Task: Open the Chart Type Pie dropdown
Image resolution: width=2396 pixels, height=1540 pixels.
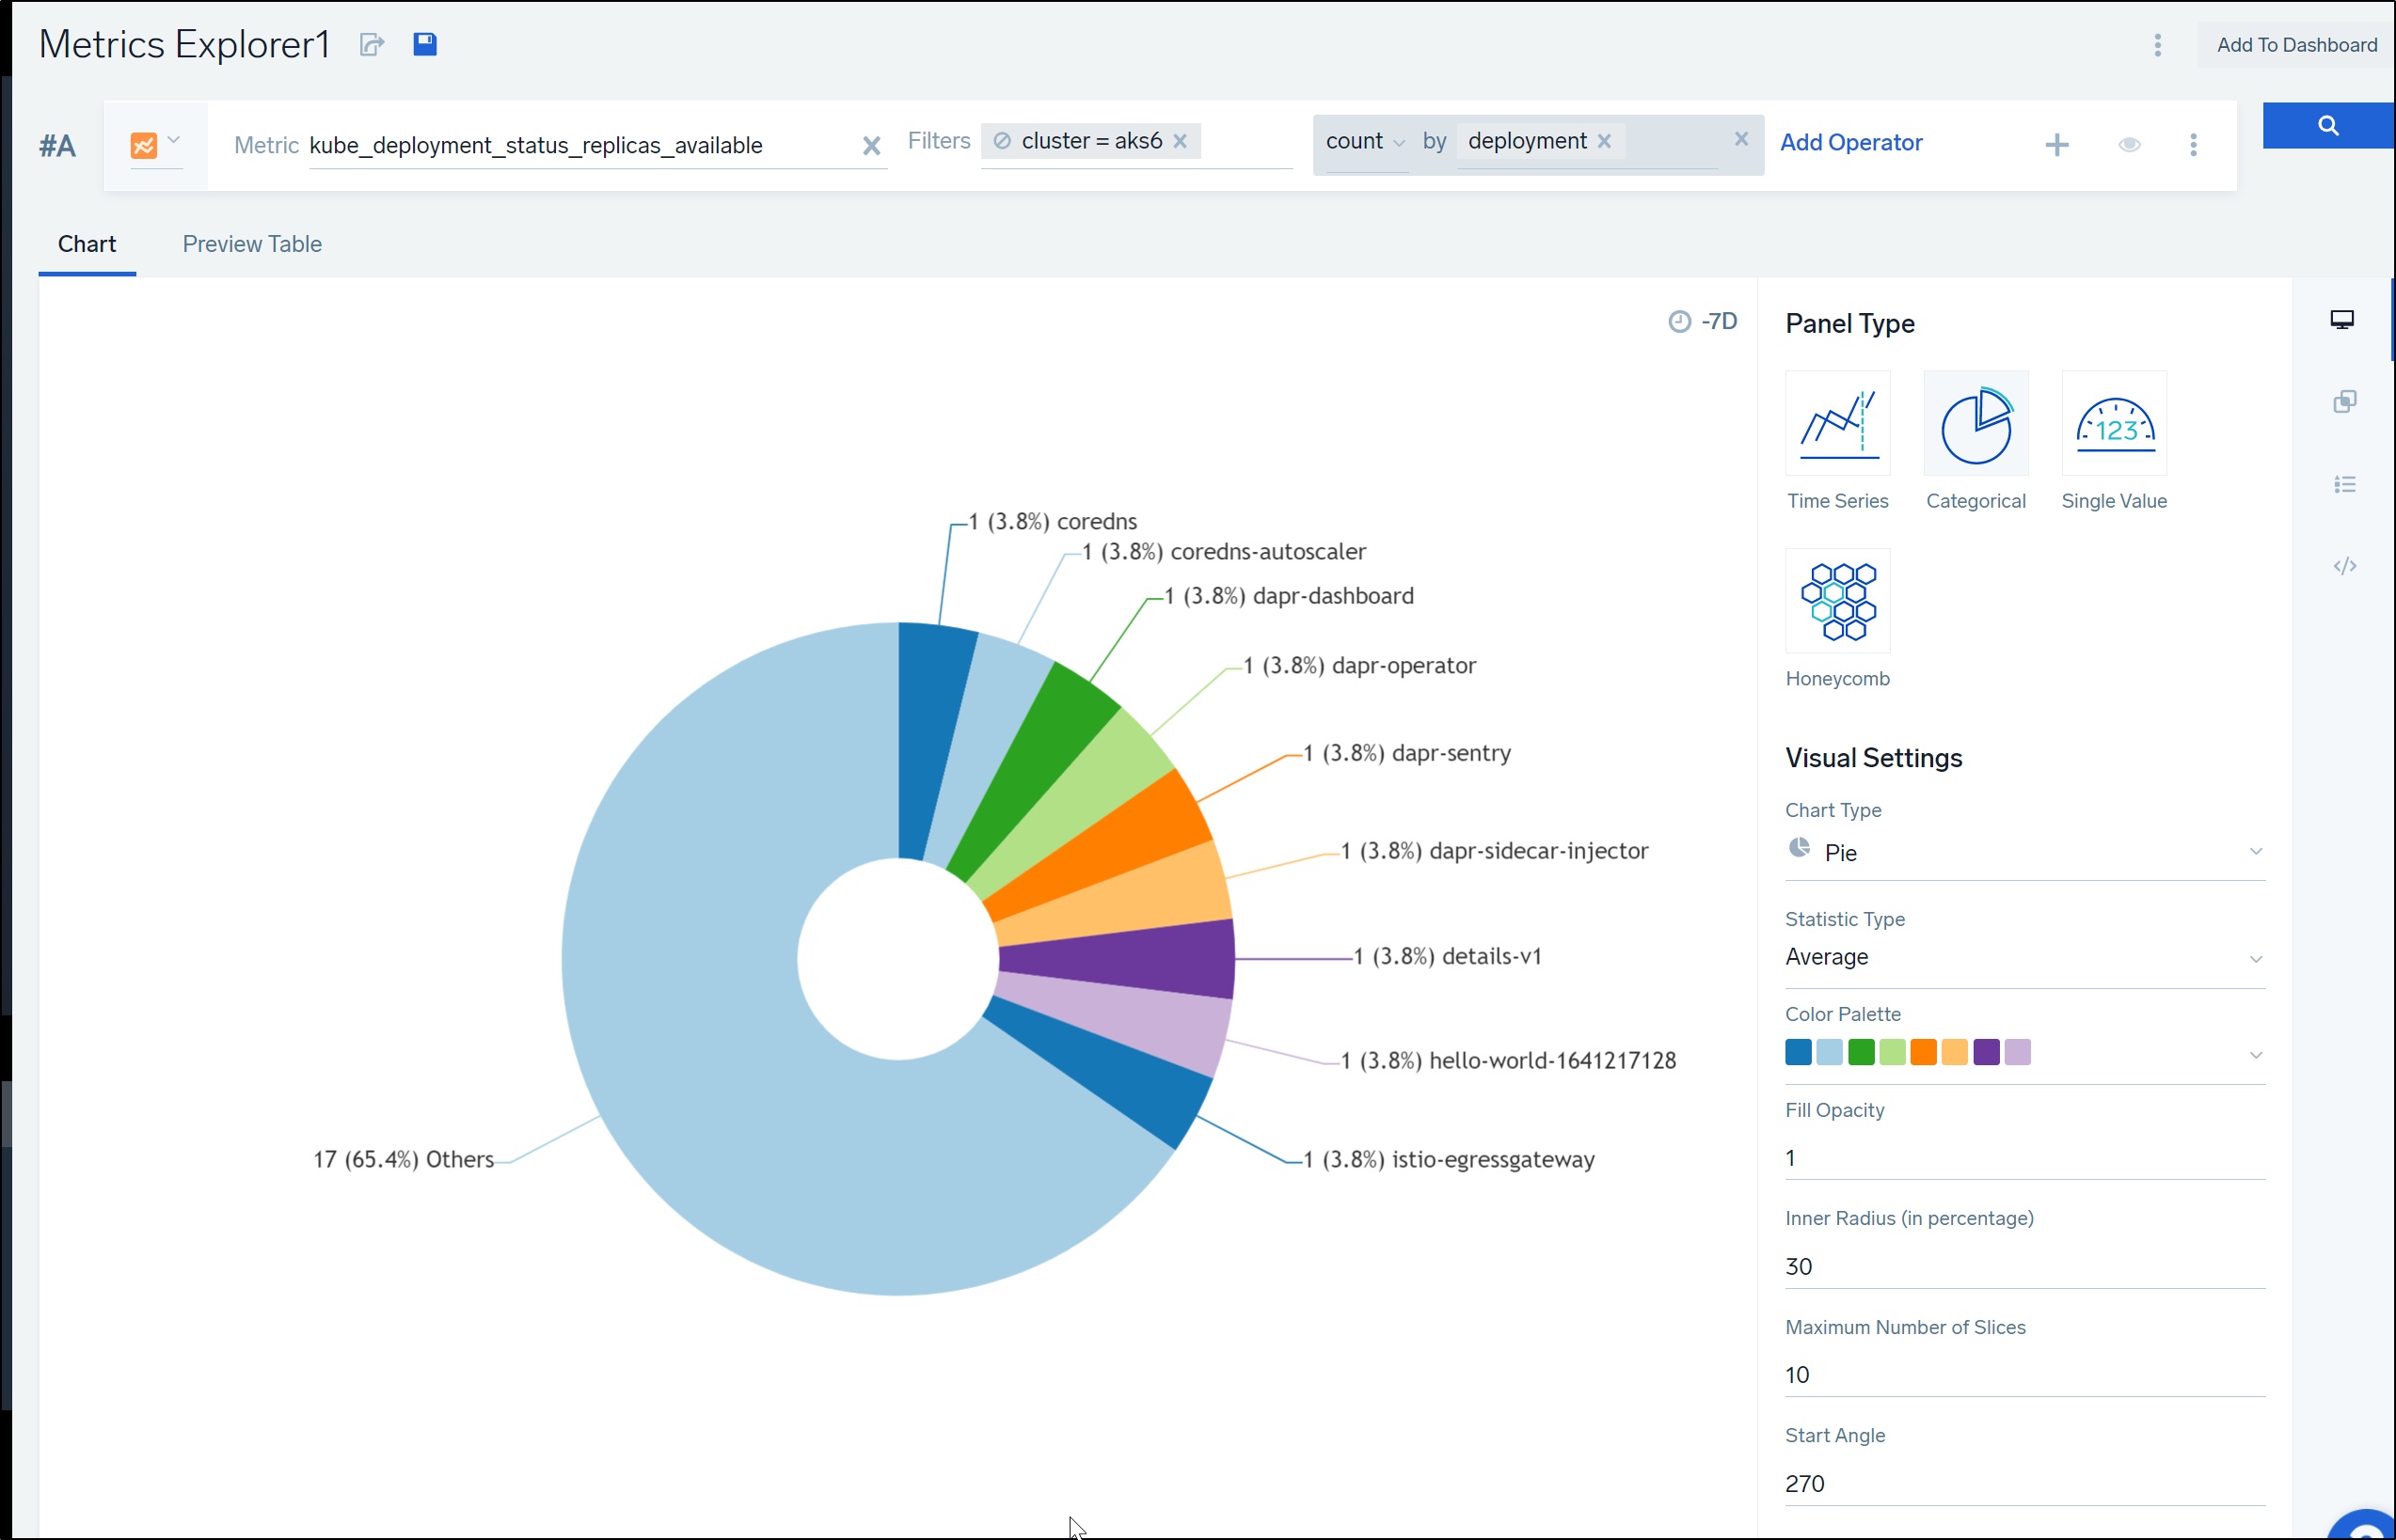Action: point(2024,853)
